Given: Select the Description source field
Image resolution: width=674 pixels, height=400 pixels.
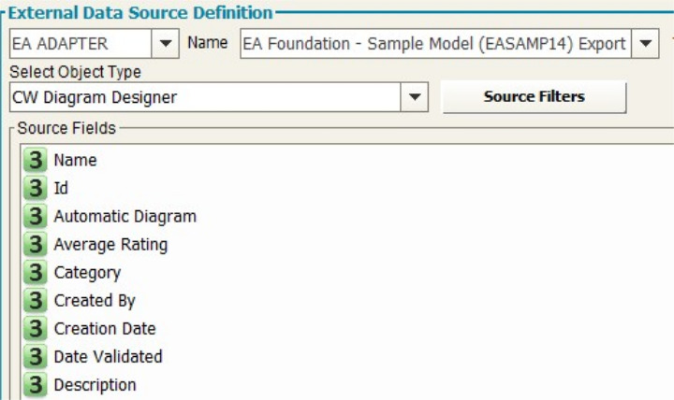Looking at the screenshot, I should pos(95,385).
